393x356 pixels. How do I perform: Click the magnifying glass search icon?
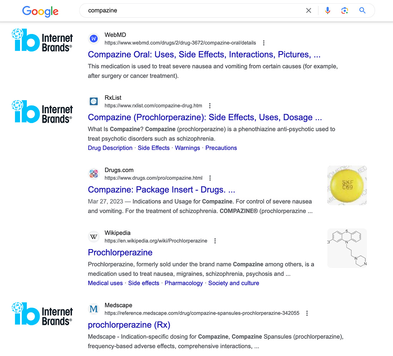point(362,10)
